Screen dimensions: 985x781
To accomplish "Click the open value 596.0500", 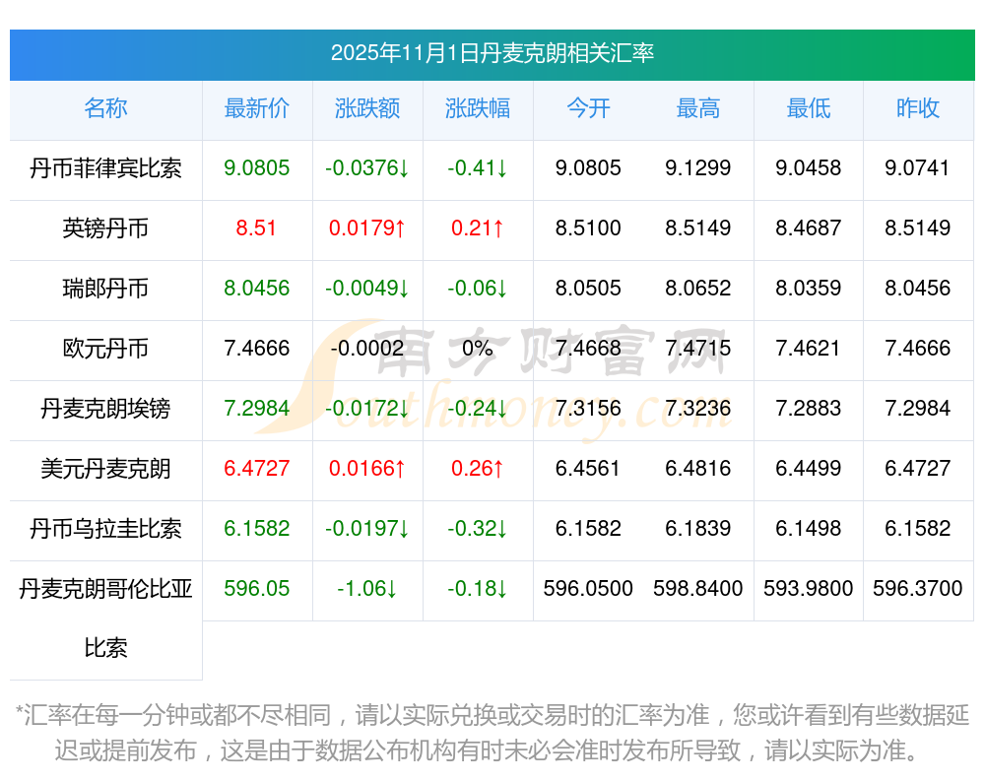I will click(x=588, y=588).
